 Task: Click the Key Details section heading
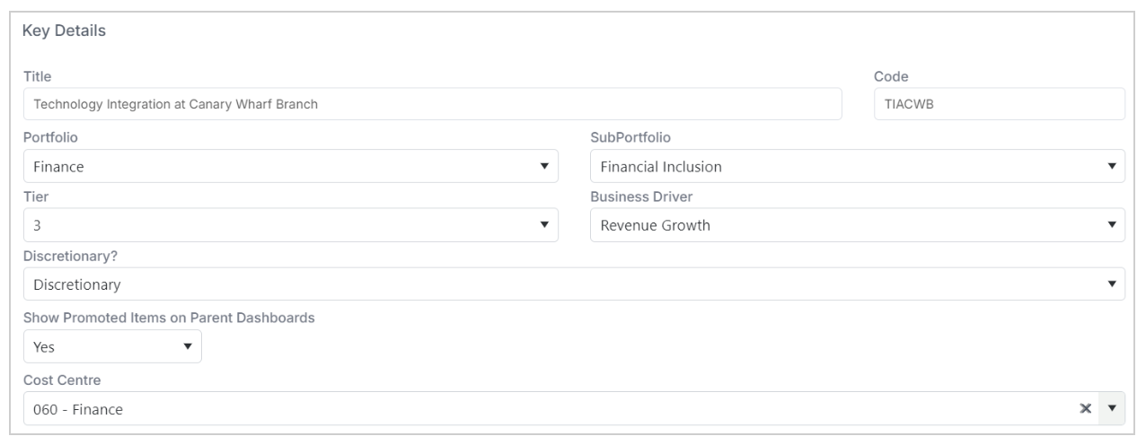(65, 31)
